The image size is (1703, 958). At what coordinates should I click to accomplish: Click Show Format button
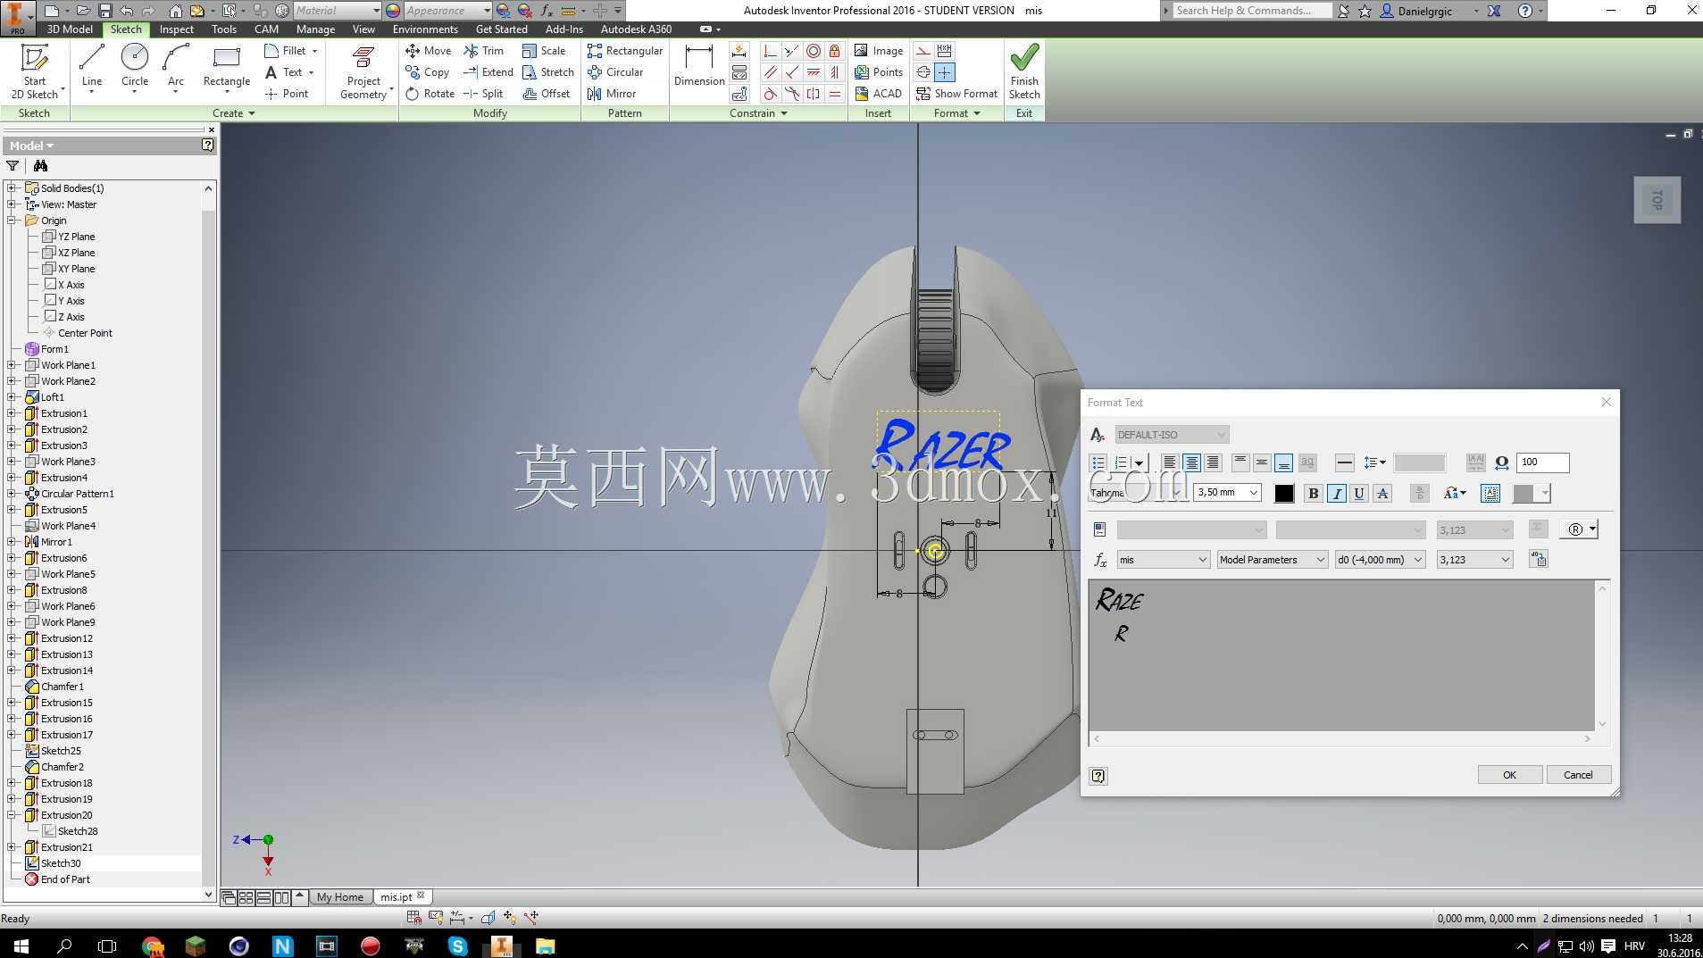coord(956,94)
